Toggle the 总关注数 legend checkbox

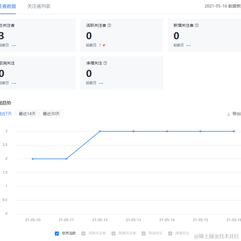point(57,234)
